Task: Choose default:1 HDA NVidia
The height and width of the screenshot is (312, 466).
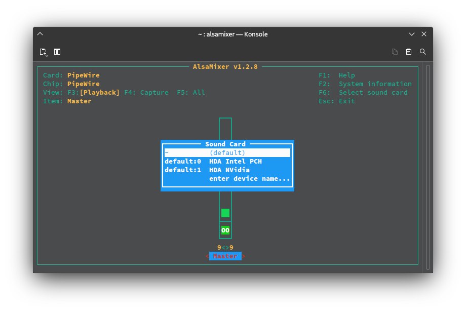Action: pos(227,170)
